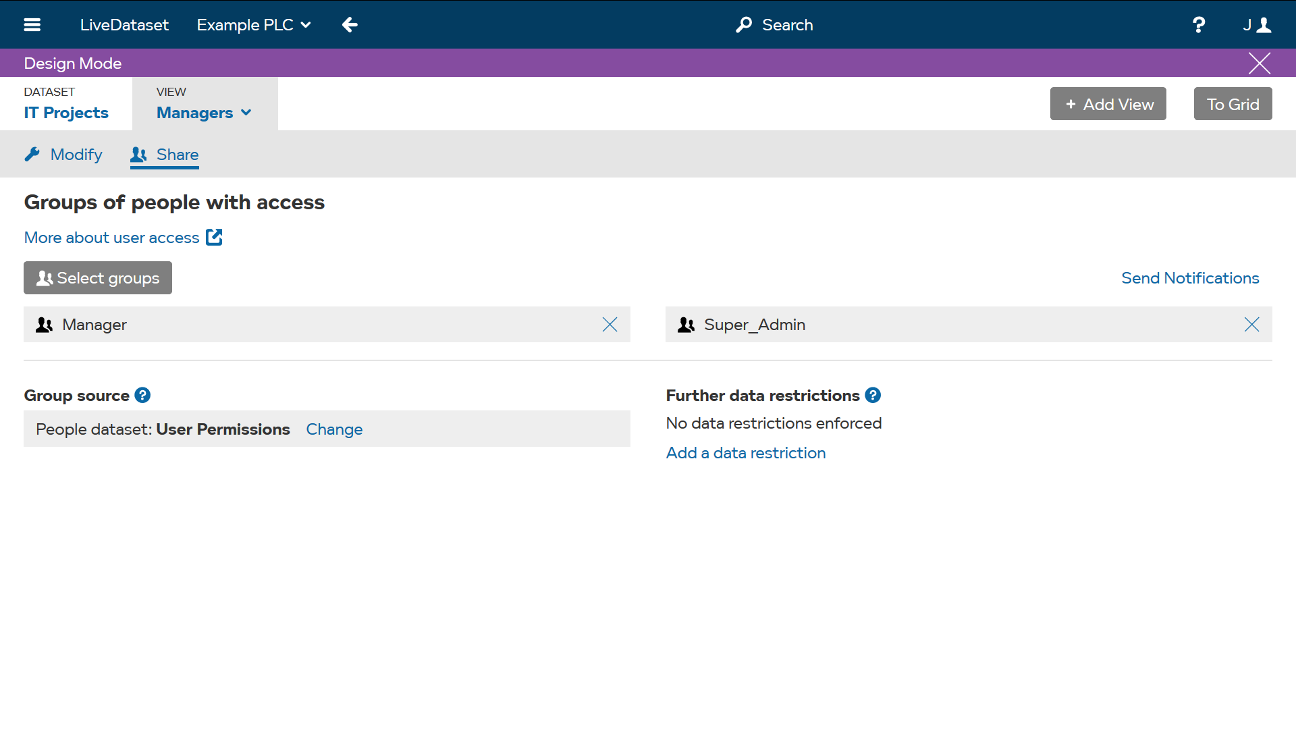Close Design Mode with the X

(x=1259, y=63)
